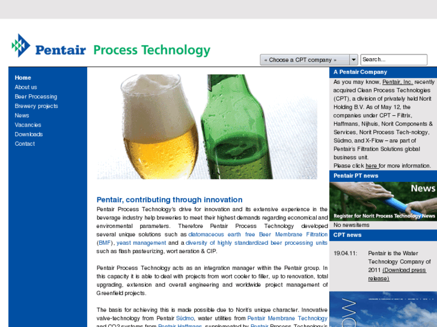
Task: Open the blue sky magazine cover thumbnail
Action: pyautogui.click(x=384, y=309)
